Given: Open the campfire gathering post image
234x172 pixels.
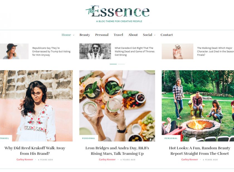Looking at the screenshot, I should (198, 106).
